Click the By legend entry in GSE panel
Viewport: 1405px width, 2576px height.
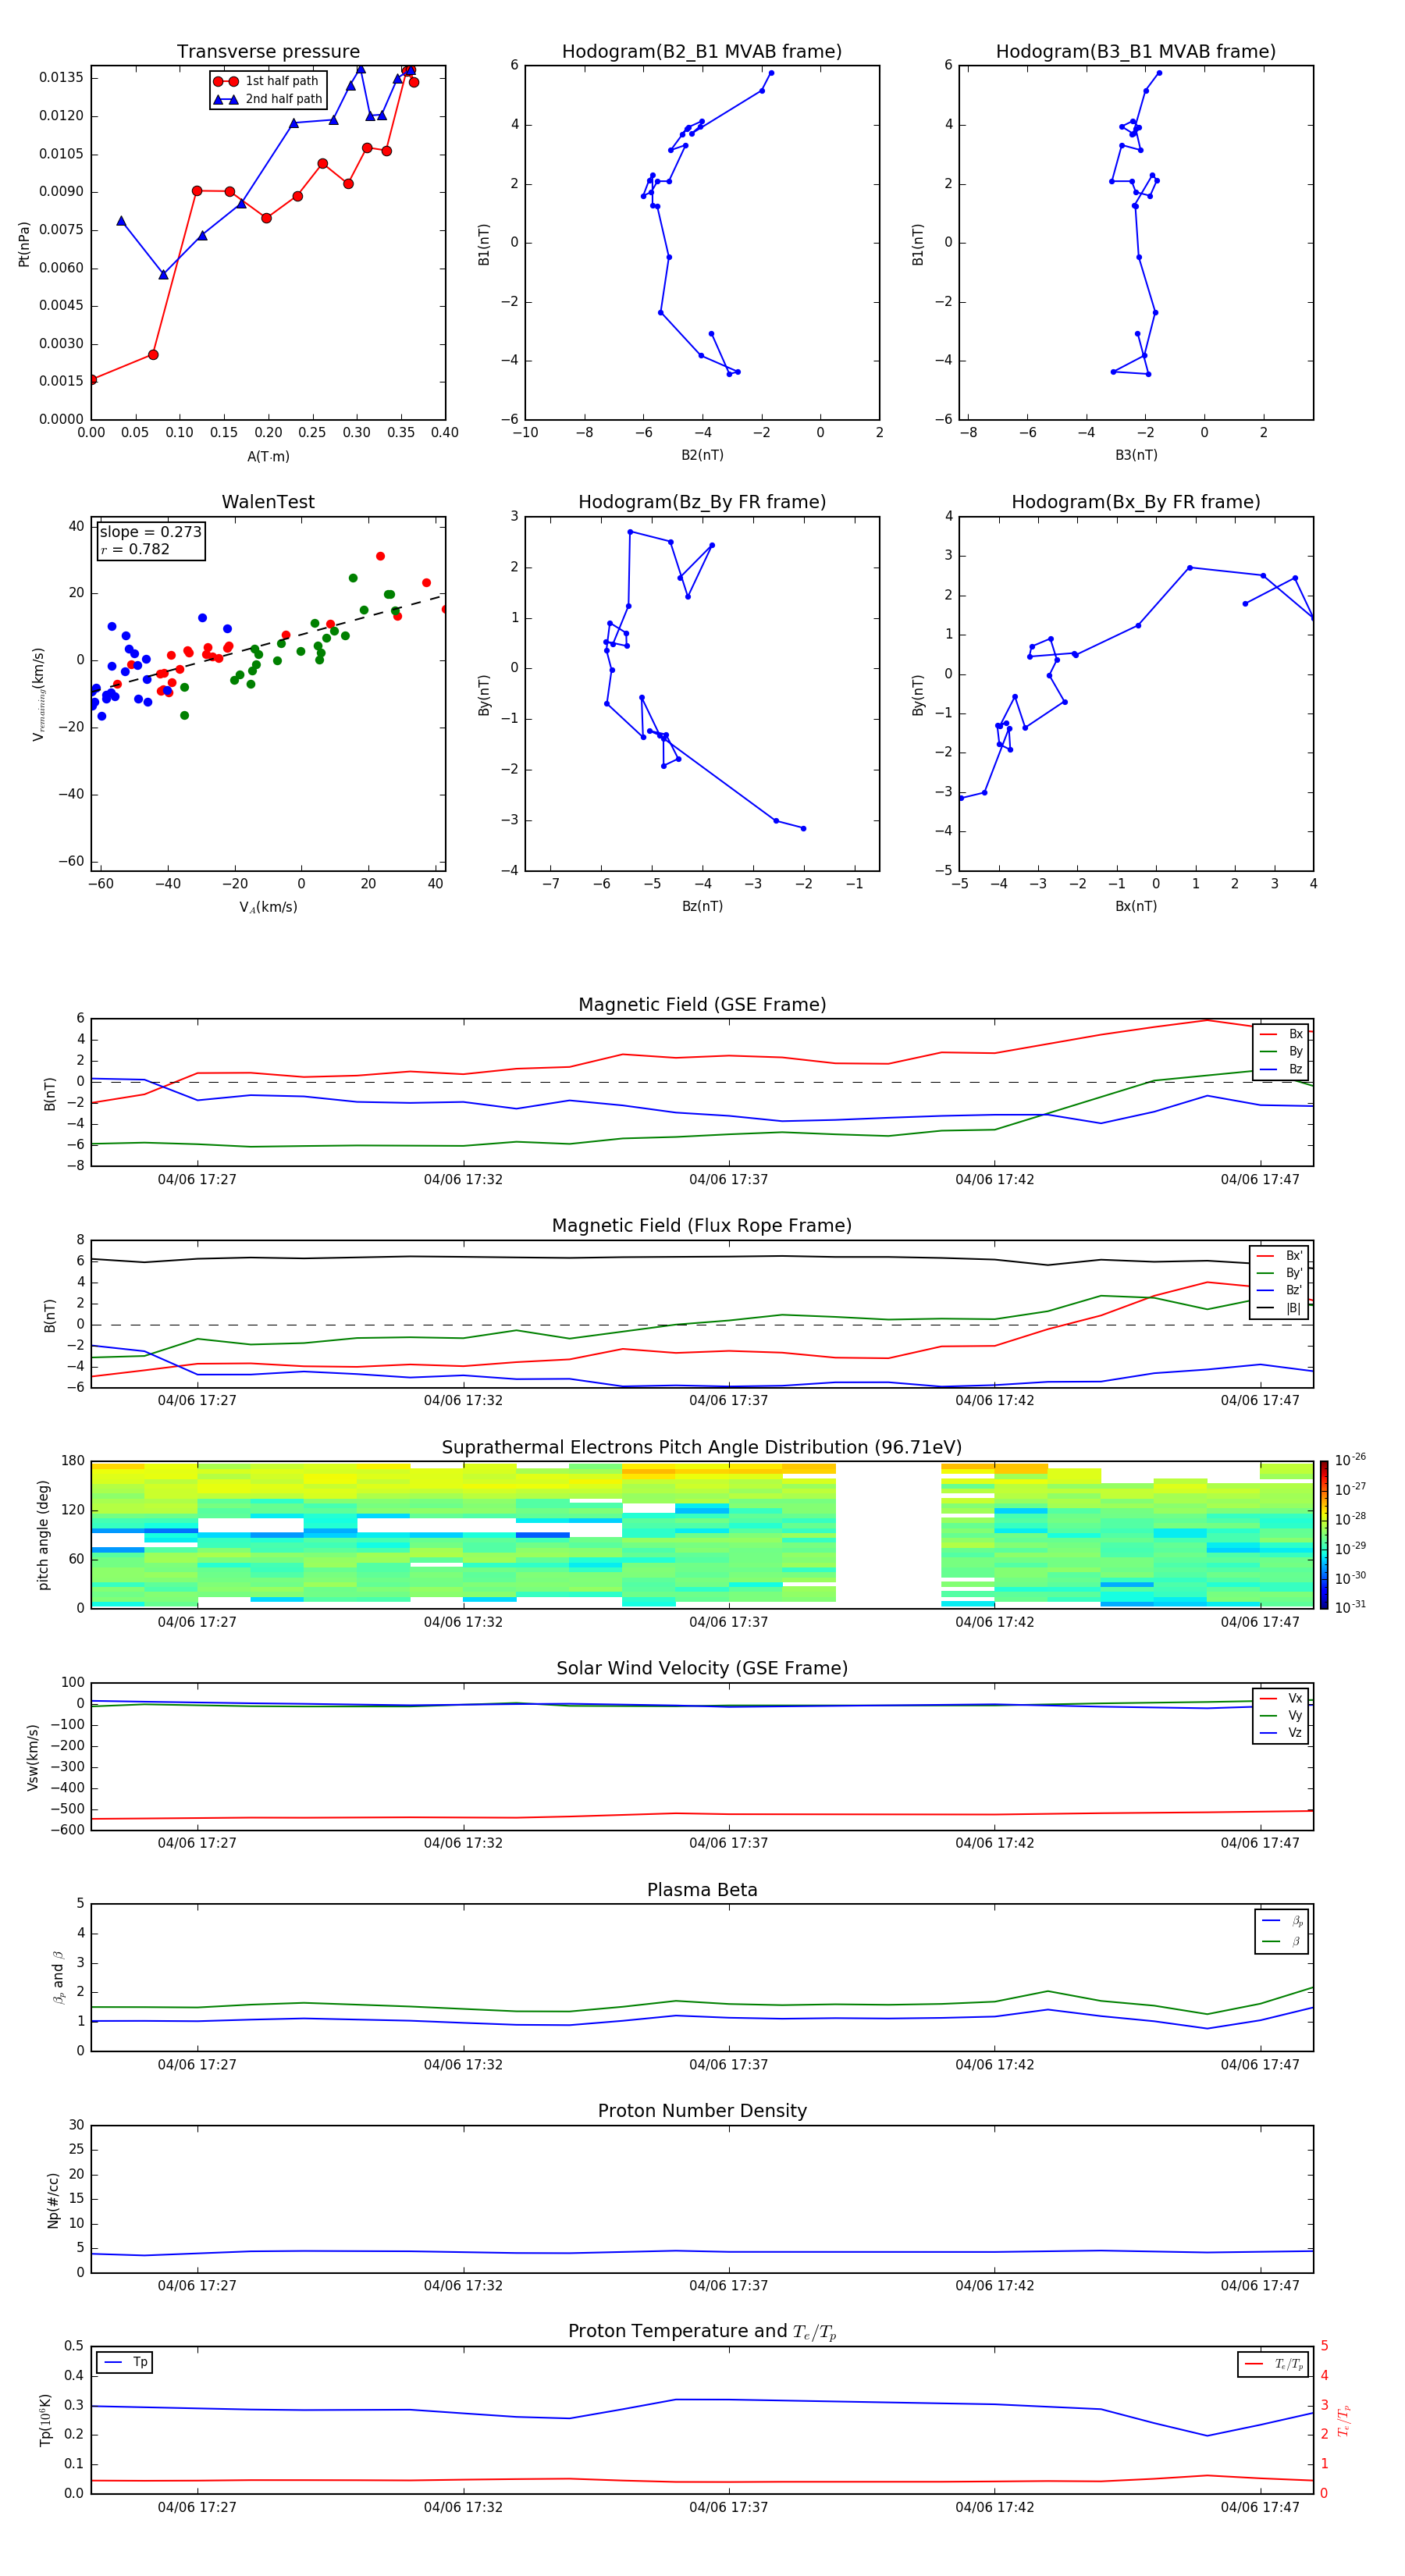1281,1051
